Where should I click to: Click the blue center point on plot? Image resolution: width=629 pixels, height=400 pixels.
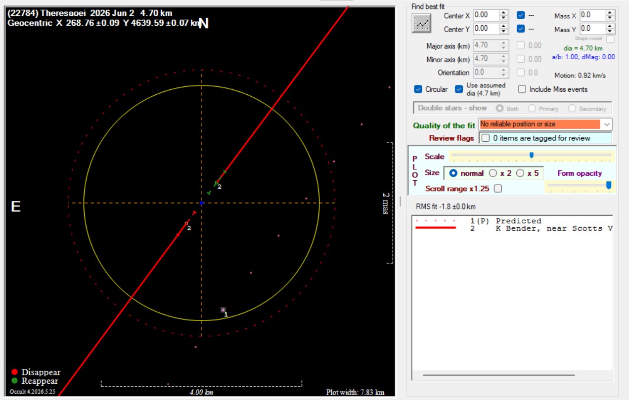[x=201, y=203]
